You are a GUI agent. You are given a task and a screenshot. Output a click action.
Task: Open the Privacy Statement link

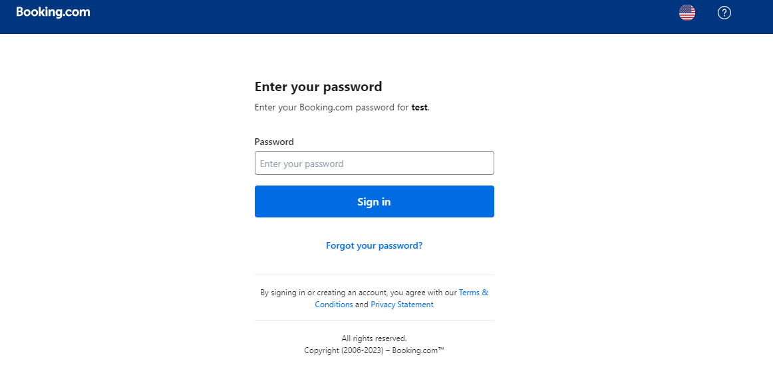tap(402, 305)
